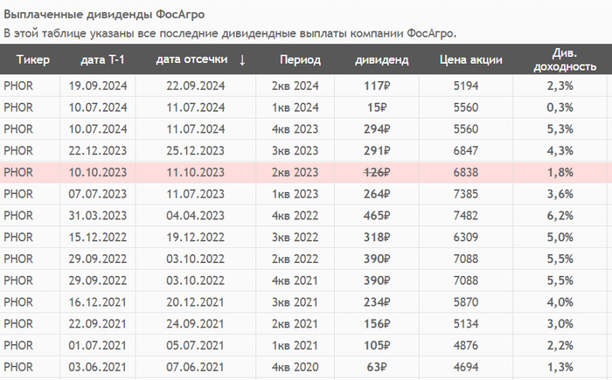The width and height of the screenshot is (612, 380).
Task: Click dividend value 117₽
Action: [x=377, y=86]
